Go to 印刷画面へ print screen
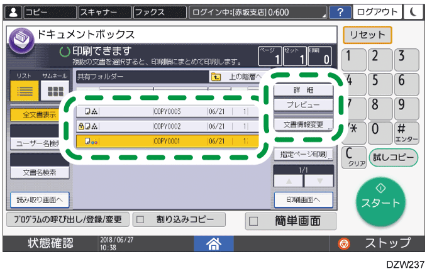Screen dimensions: 427x271 click(x=303, y=200)
